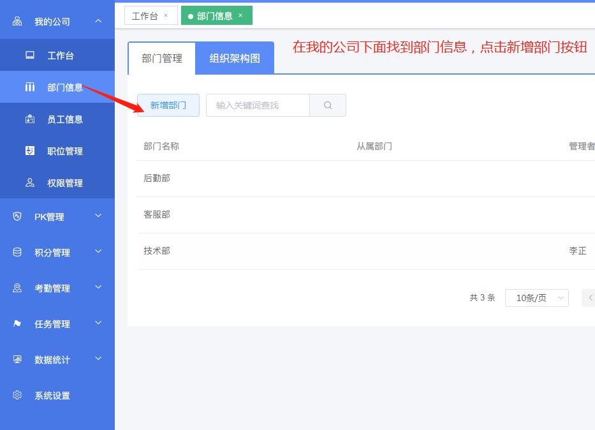This screenshot has width=595, height=430.
Task: Open 职位管理 in the sidebar
Action: point(57,151)
